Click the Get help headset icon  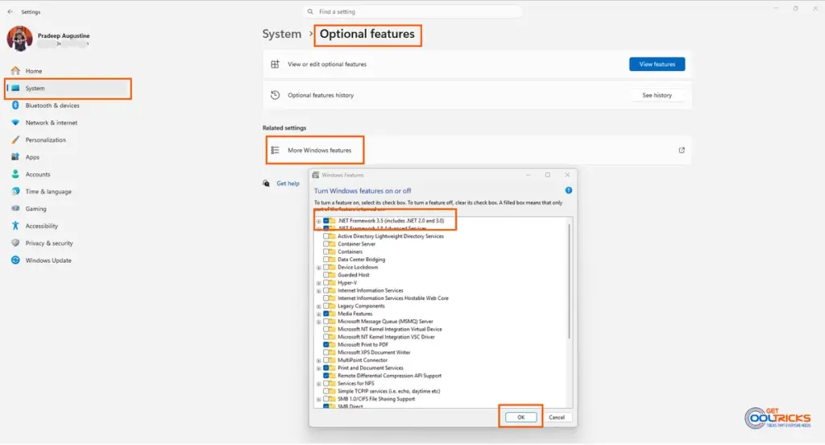click(266, 183)
